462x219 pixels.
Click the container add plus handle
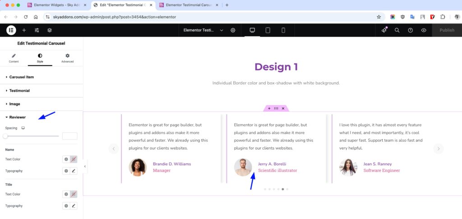(269, 108)
